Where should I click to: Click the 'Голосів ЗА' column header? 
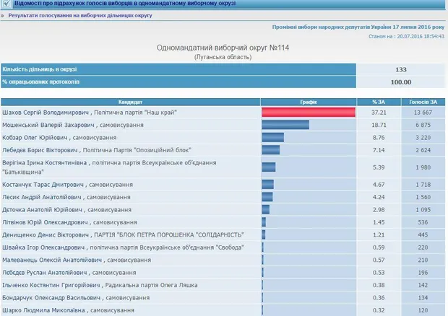click(x=421, y=102)
